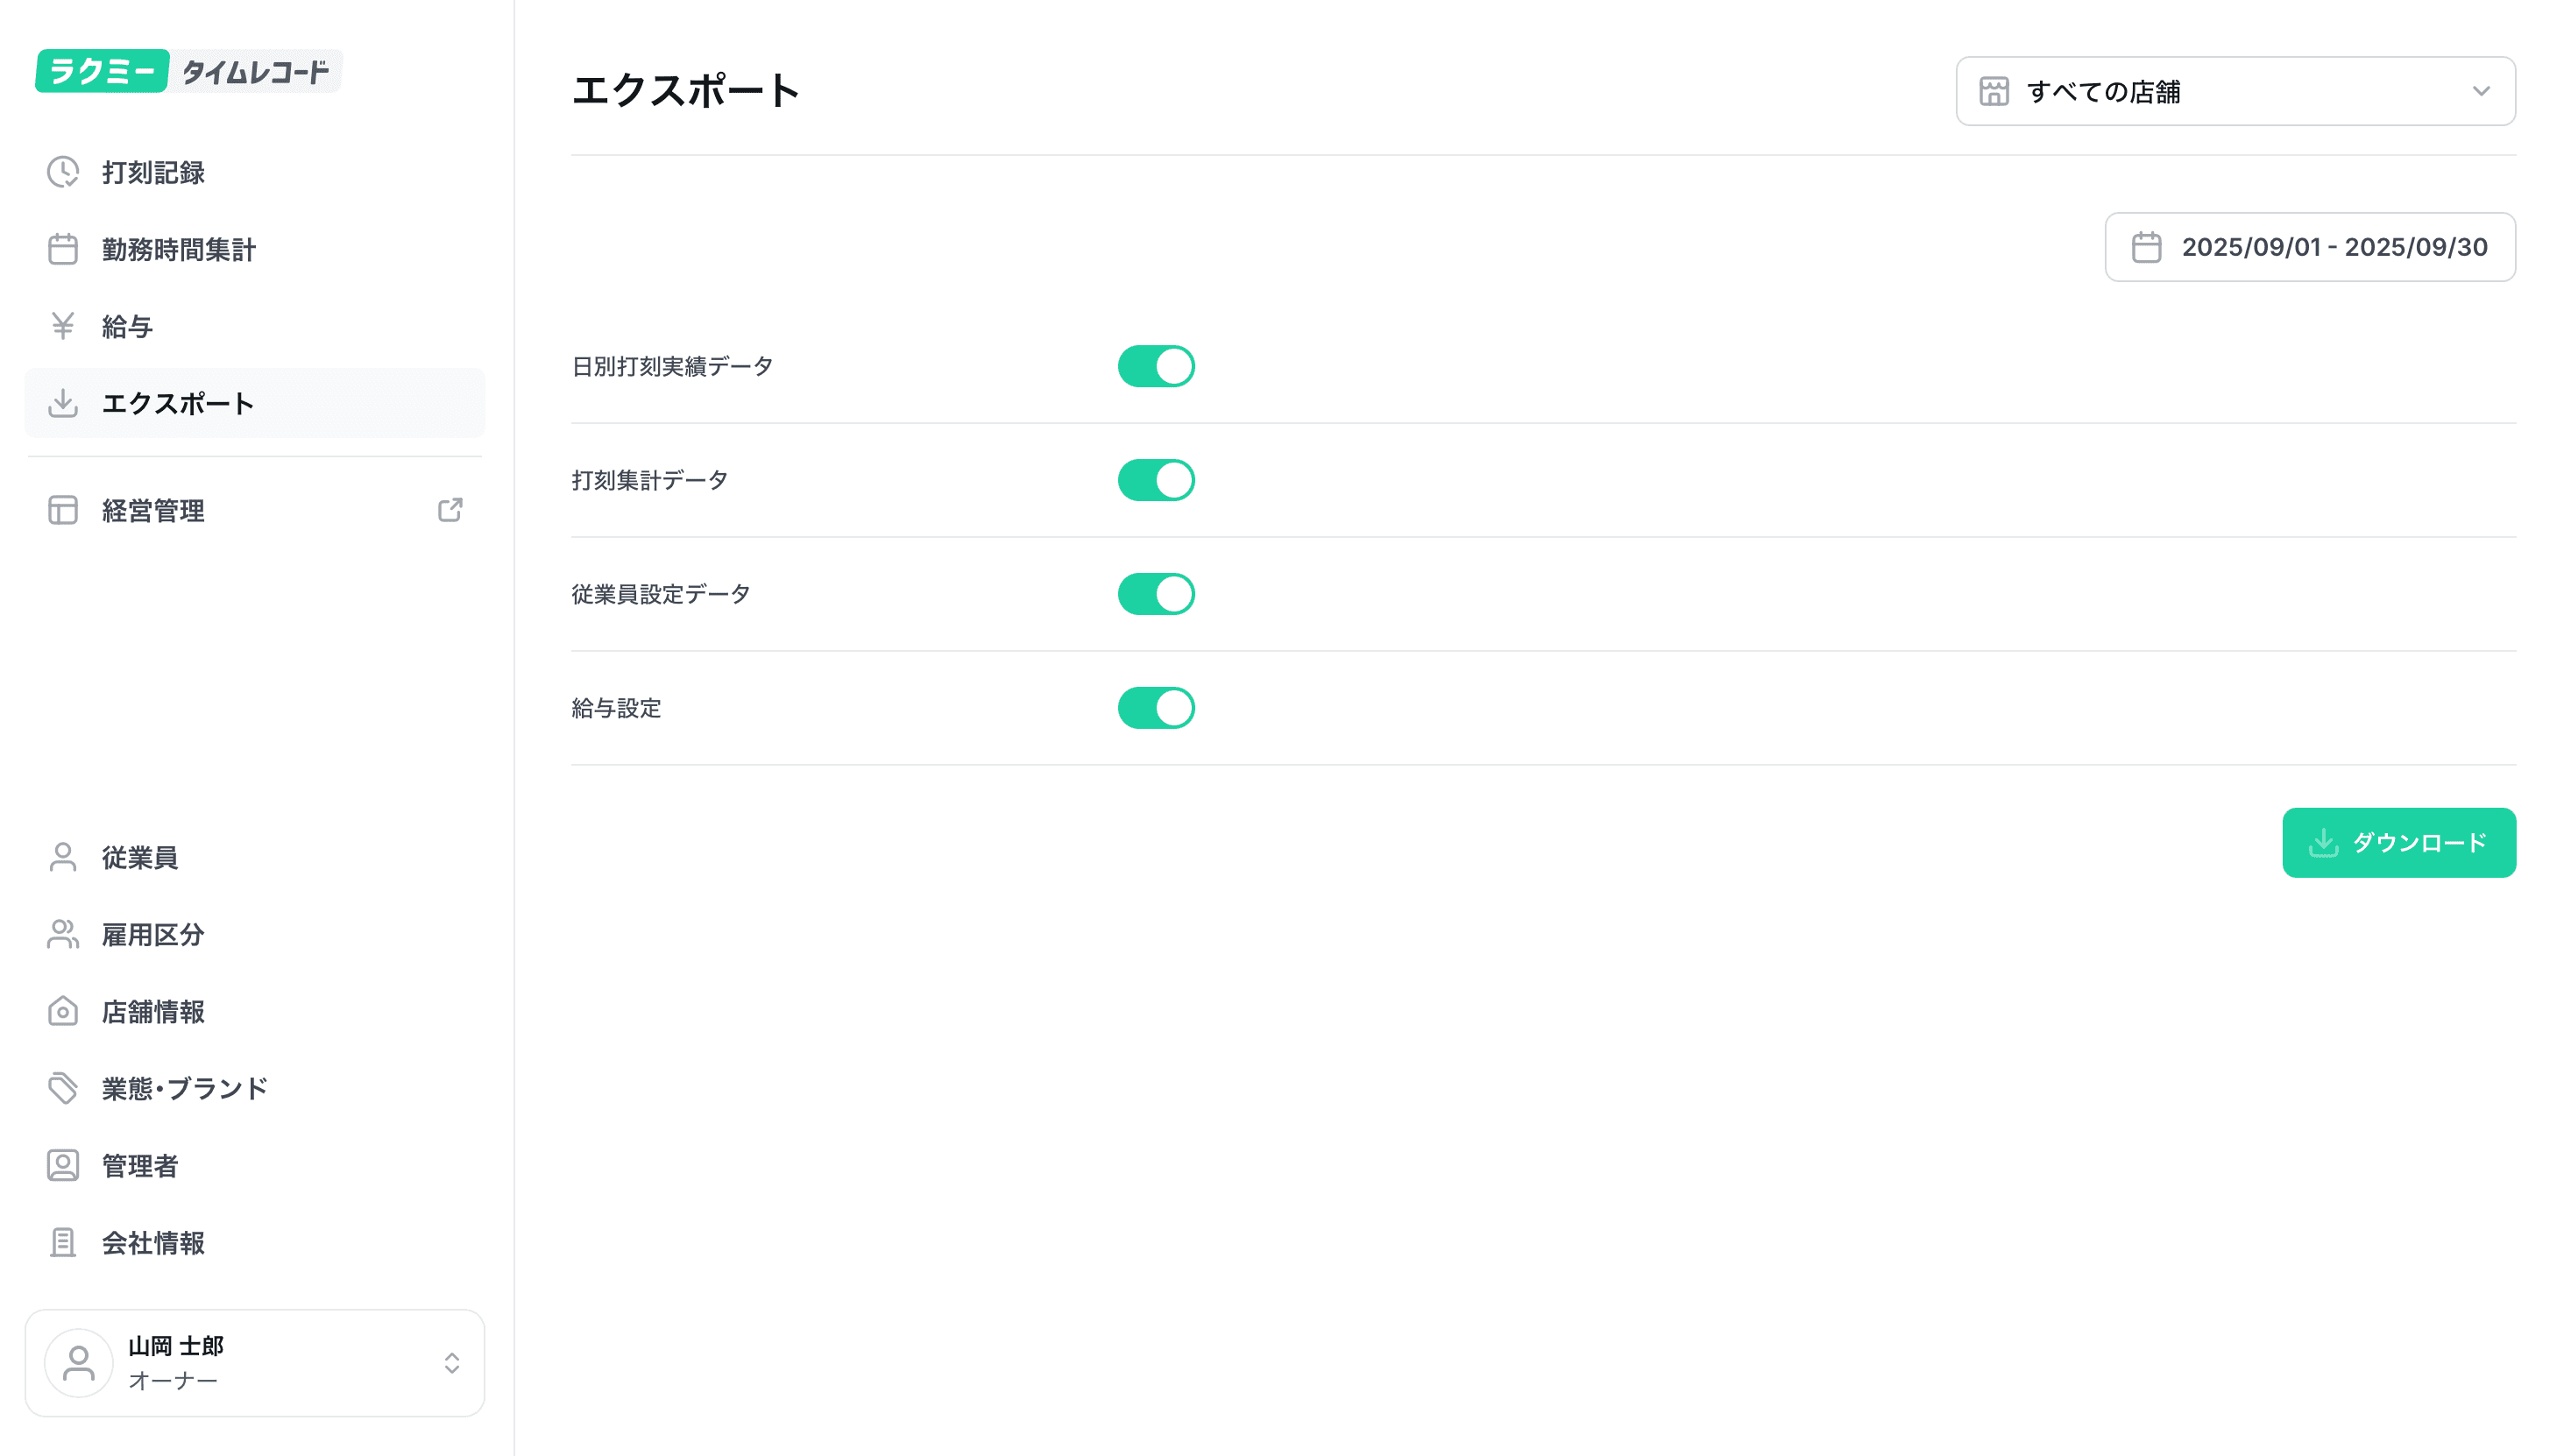Toggle the 従業員設定データ switch
The height and width of the screenshot is (1456, 2571).
click(x=1156, y=594)
